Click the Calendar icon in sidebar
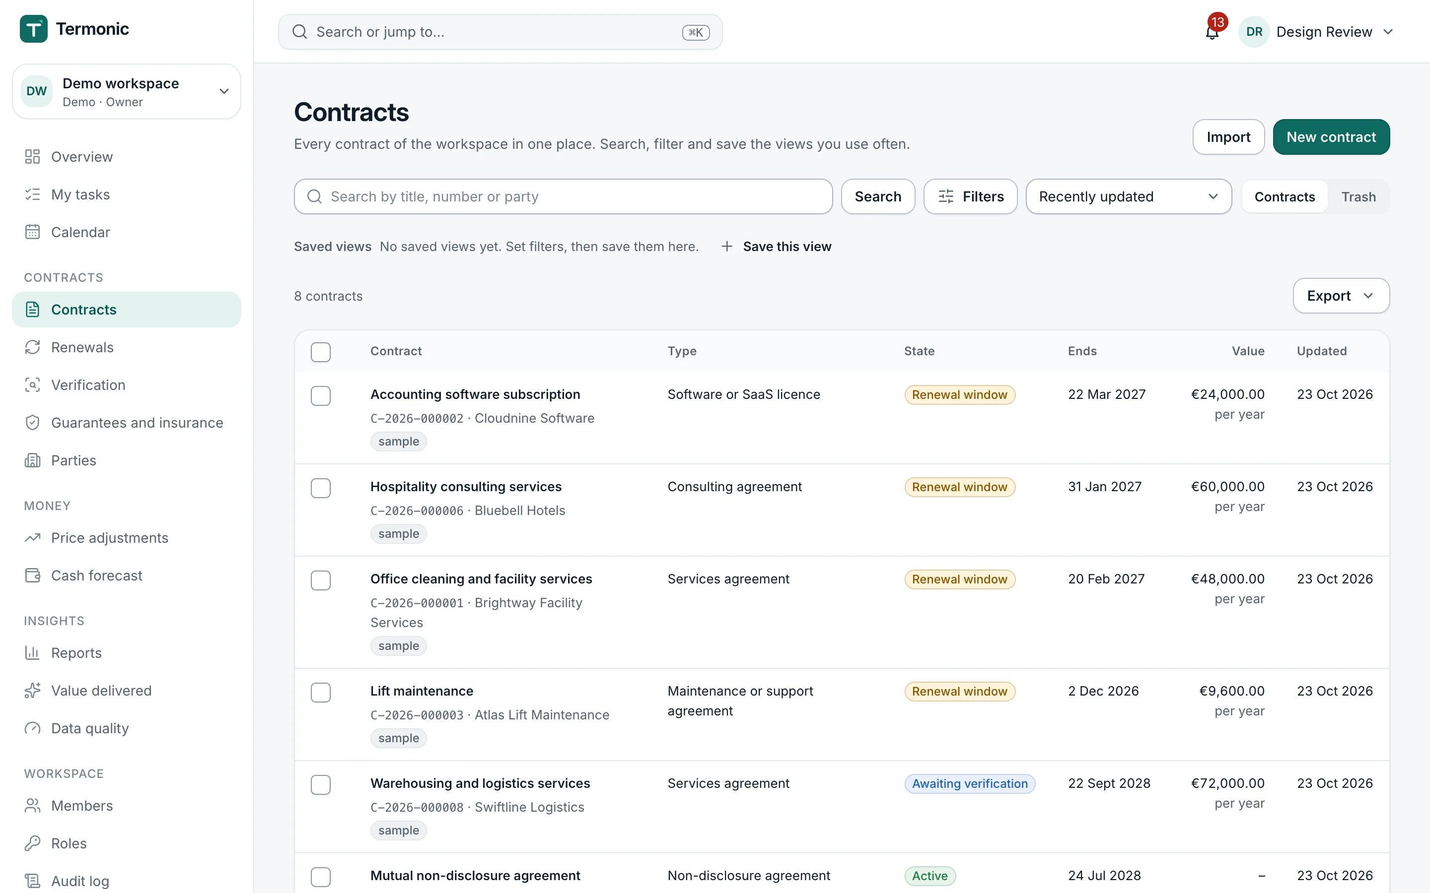The height and width of the screenshot is (893, 1430). tap(32, 232)
